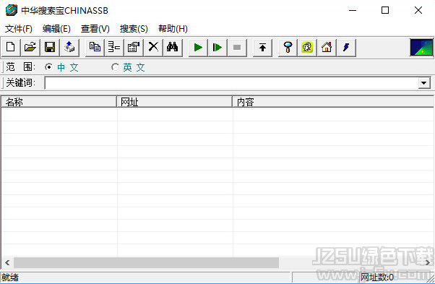Click the horizontal scrollbar left arrow
Image resolution: width=435 pixels, height=284 pixels.
(x=7, y=262)
